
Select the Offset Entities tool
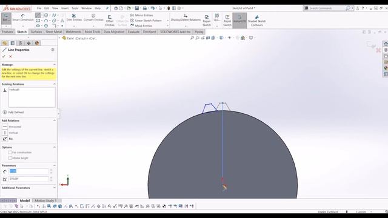point(110,21)
